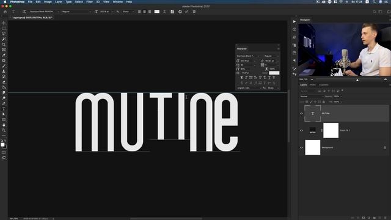
Task: Cancel current text edits icon
Action: tap(180, 12)
